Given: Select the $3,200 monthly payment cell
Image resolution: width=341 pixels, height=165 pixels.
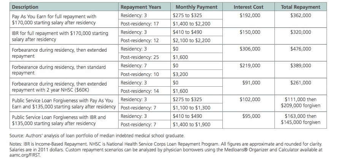Looking at the screenshot, I should tap(180, 74).
